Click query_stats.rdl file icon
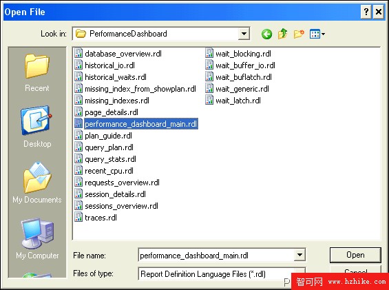This screenshot has width=389, height=290. pyautogui.click(x=78, y=158)
